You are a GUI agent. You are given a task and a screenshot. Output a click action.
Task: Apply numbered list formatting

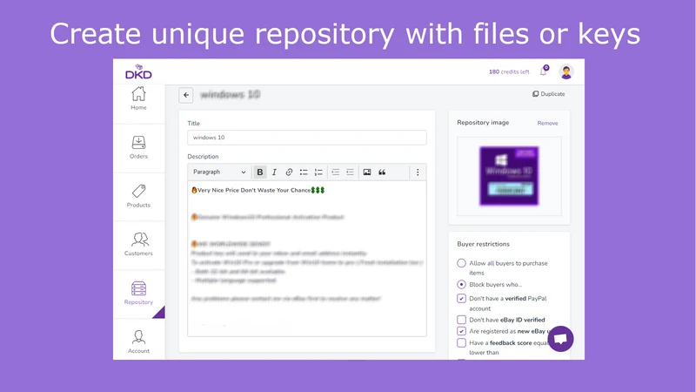(318, 172)
